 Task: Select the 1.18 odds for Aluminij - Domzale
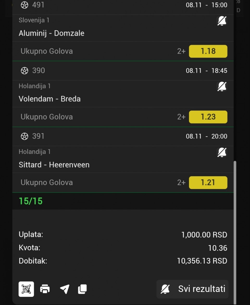click(x=208, y=51)
